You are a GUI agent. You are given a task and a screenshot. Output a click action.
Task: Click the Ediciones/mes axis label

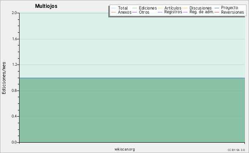[4, 78]
